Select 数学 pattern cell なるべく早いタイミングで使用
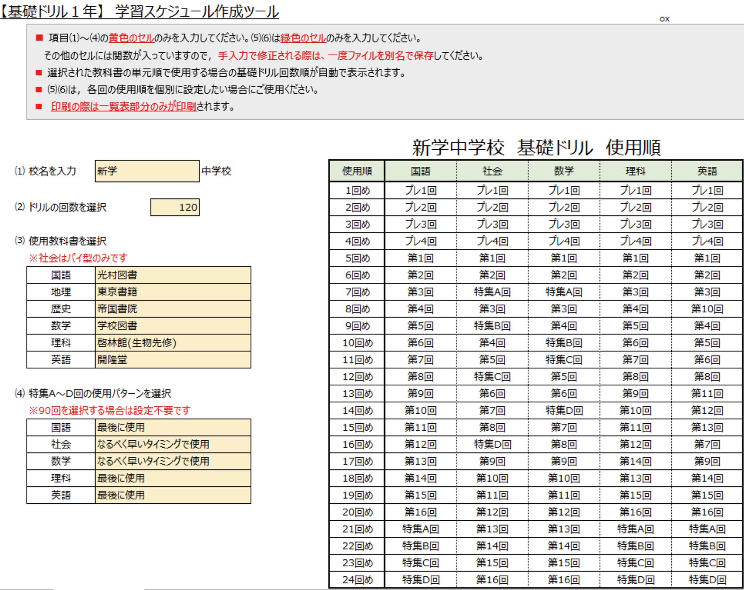744x590 pixels. click(173, 461)
